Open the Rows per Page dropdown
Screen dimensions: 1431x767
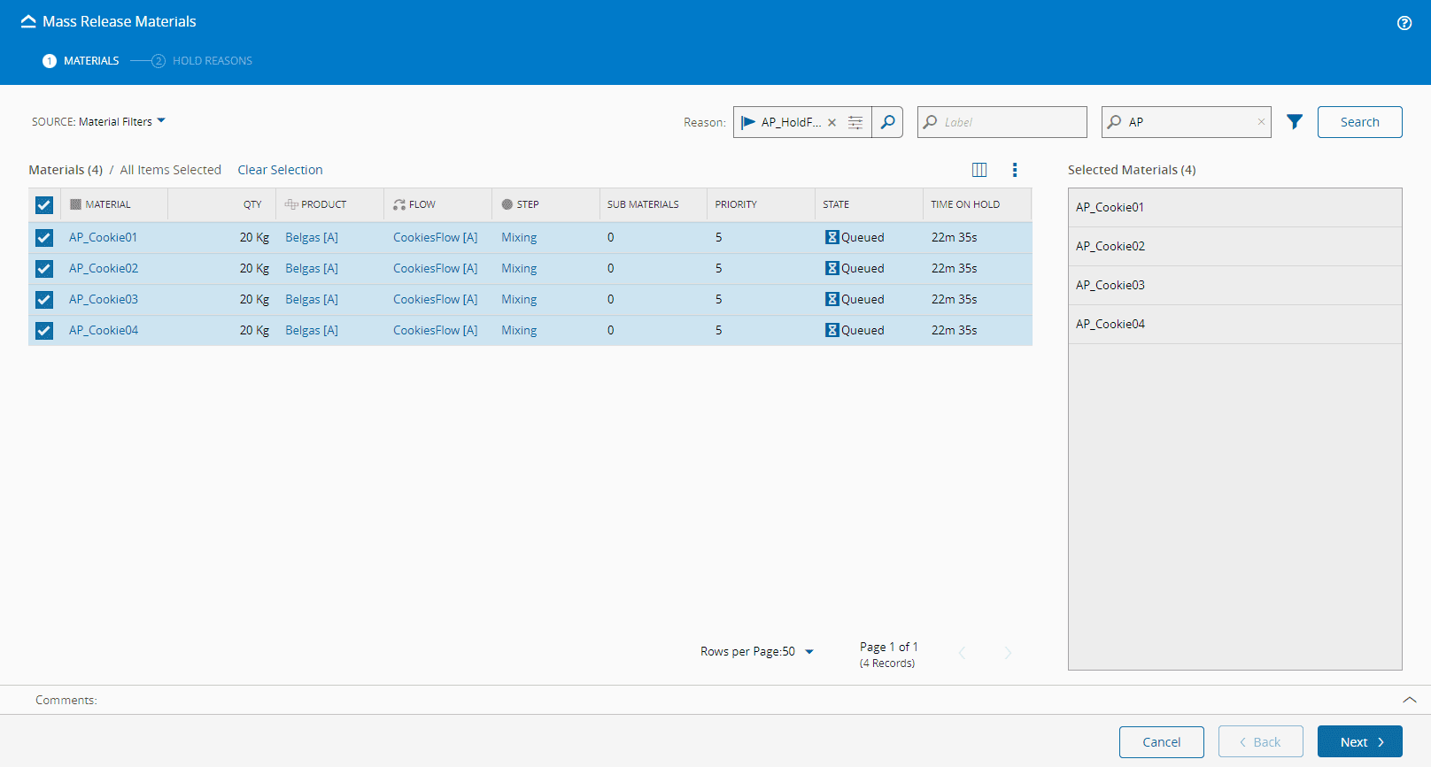click(808, 652)
